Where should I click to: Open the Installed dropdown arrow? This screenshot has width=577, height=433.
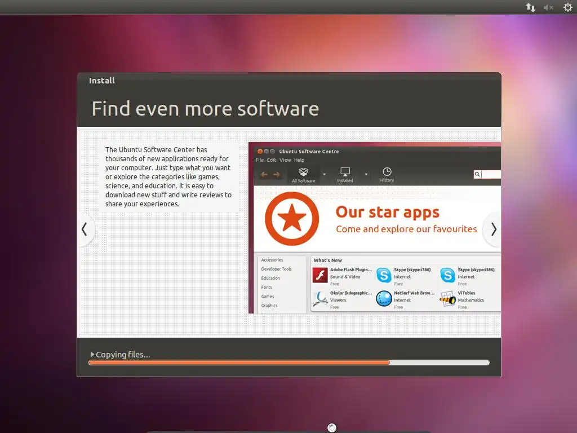[x=366, y=174]
